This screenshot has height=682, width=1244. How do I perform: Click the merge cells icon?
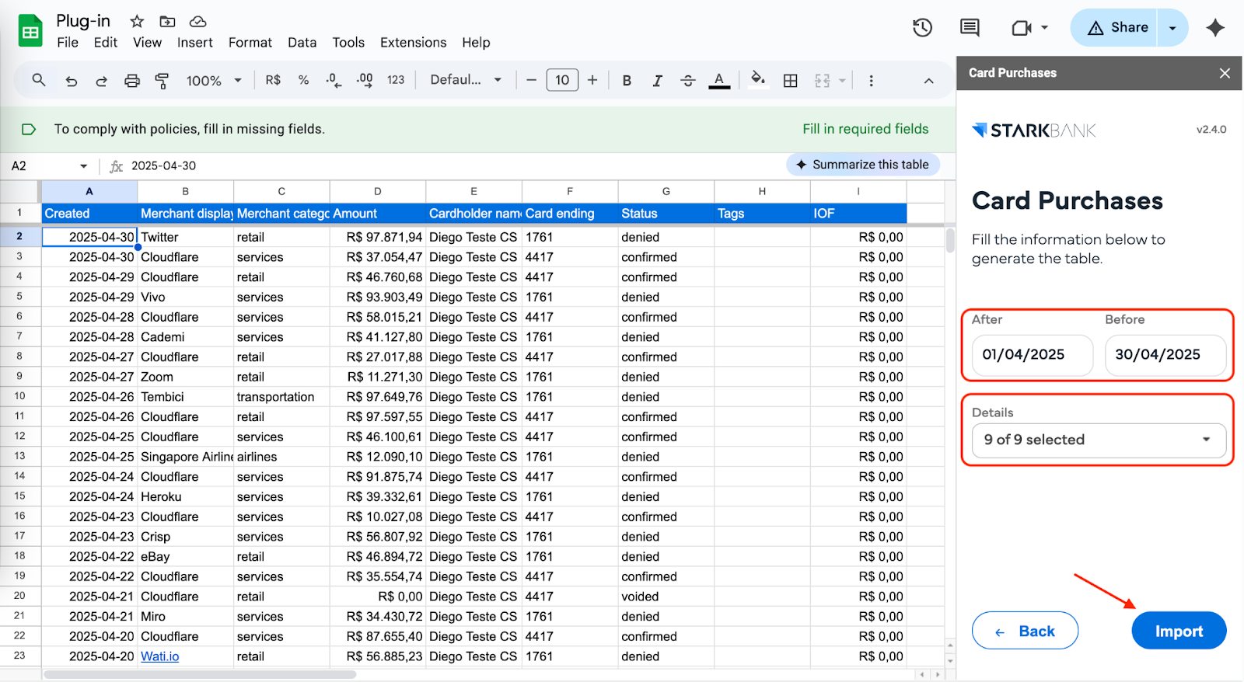[x=822, y=81]
